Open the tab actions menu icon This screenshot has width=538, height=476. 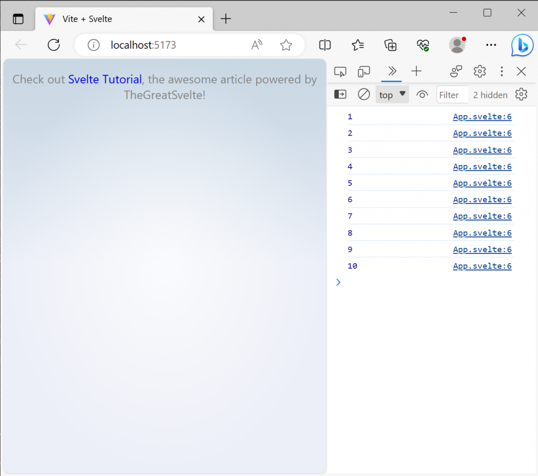click(18, 19)
